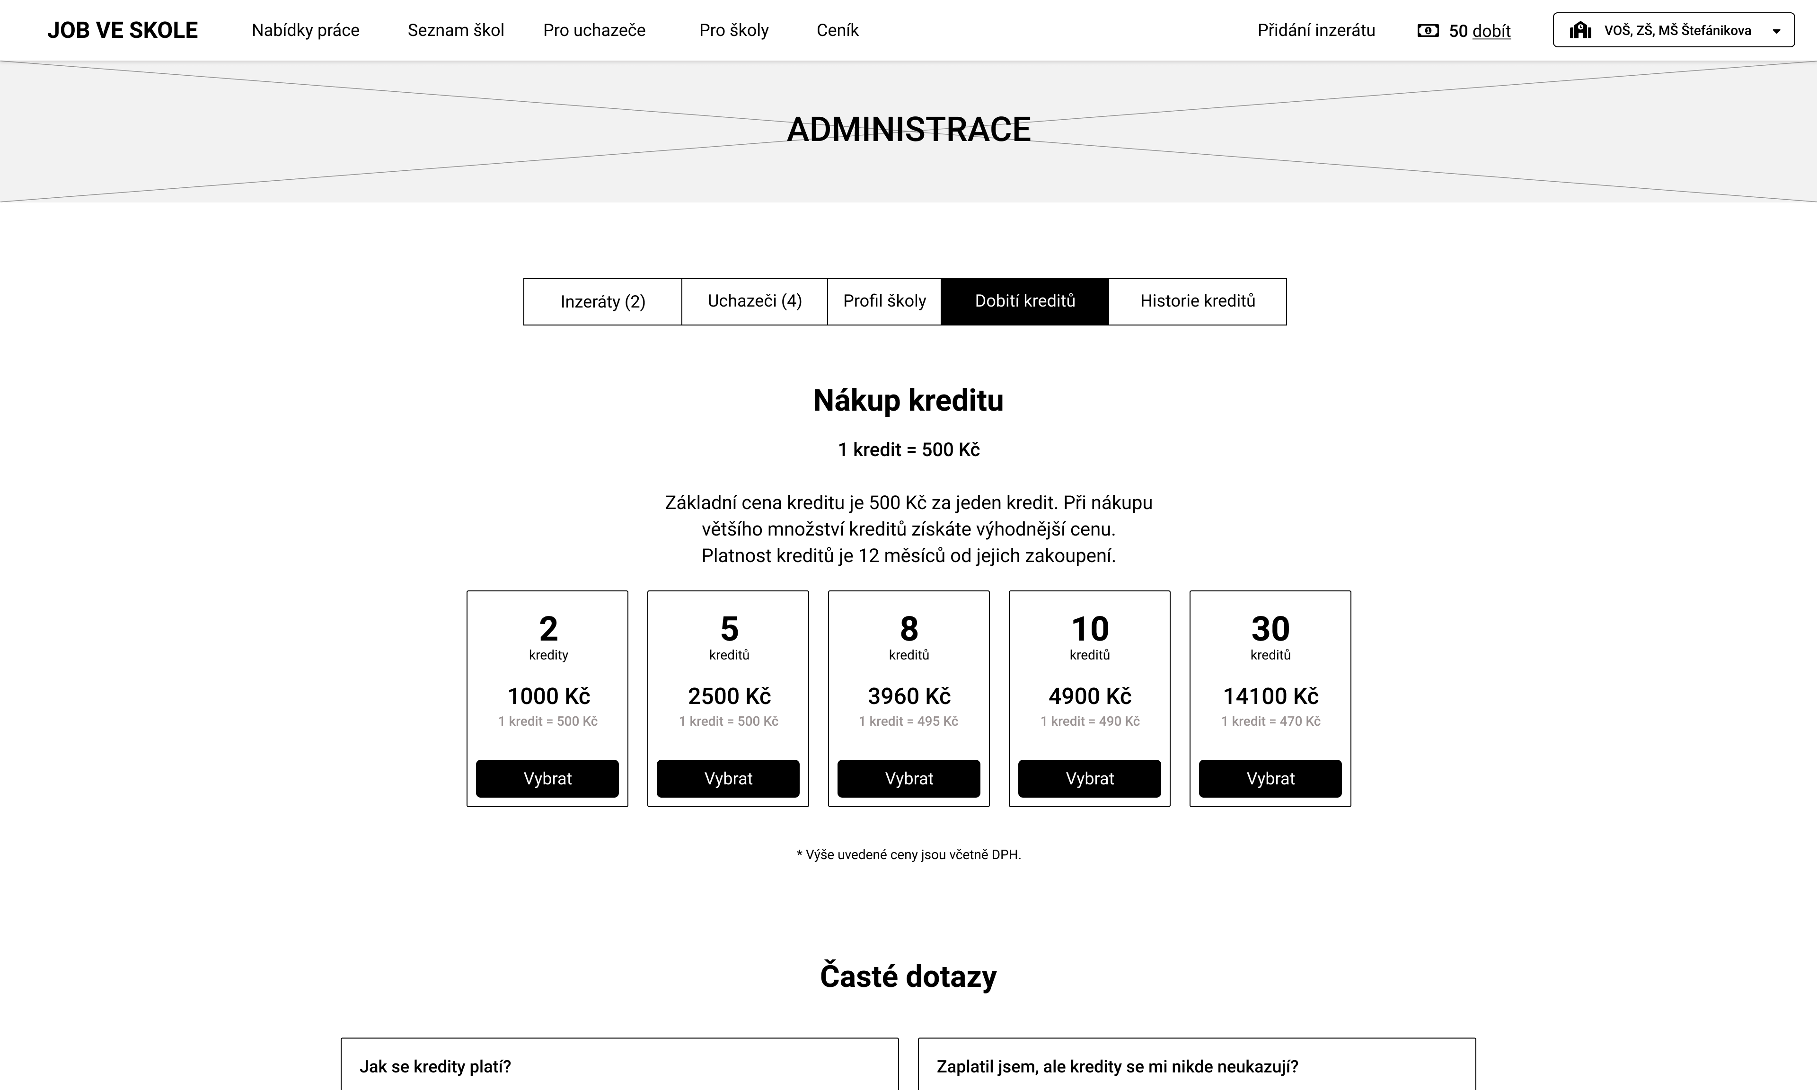1817x1090 pixels.
Task: Click '1 kredit = 495 Kč' text
Action: pyautogui.click(x=908, y=721)
